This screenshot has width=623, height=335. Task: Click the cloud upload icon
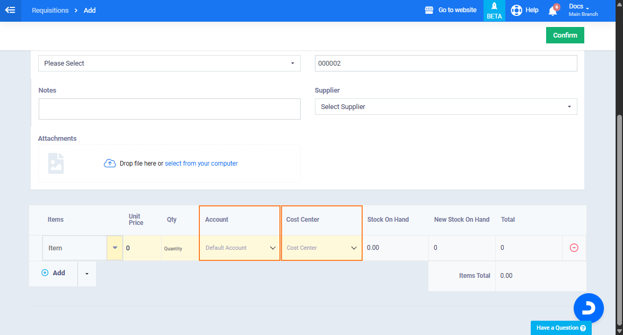coord(110,164)
